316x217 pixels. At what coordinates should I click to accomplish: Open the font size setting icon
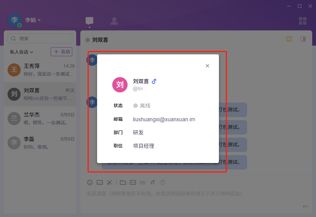coord(153,182)
